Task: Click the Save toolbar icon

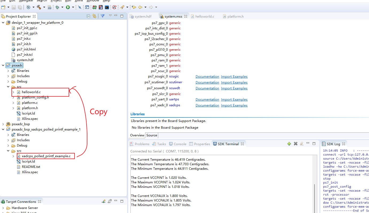Action: [14, 7]
